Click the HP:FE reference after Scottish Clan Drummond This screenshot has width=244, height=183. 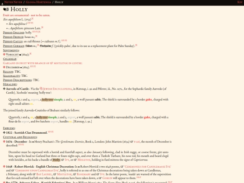pos(51,132)
